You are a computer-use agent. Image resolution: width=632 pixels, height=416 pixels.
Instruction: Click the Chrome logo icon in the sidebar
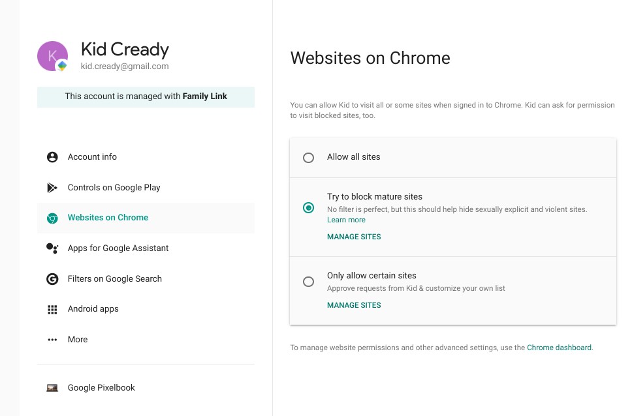52,218
